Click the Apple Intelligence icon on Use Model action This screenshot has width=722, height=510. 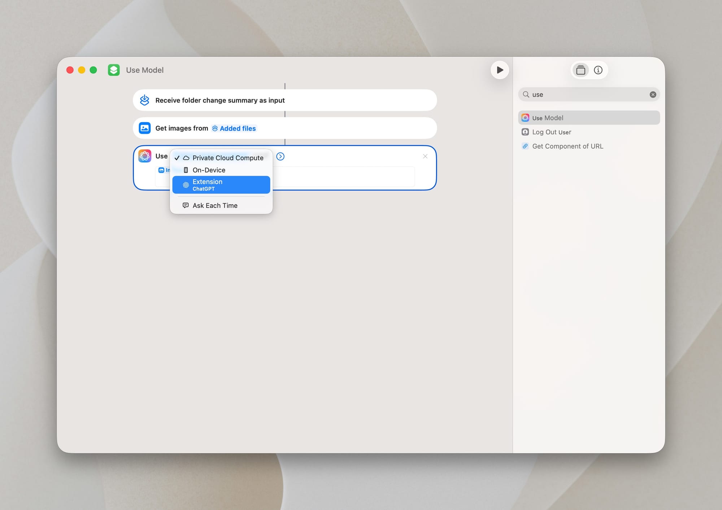tap(145, 156)
